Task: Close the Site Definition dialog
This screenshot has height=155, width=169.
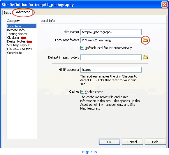Action: pyautogui.click(x=164, y=5)
